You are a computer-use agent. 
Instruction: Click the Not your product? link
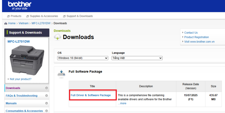(20, 79)
